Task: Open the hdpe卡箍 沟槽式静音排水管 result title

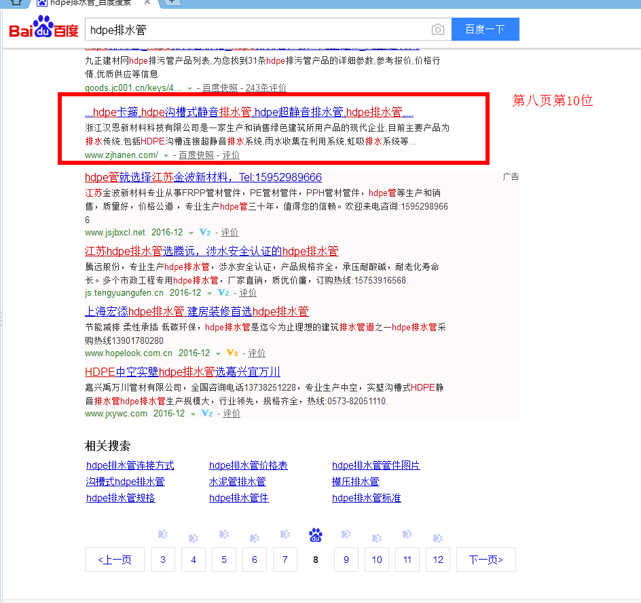Action: coord(249,112)
